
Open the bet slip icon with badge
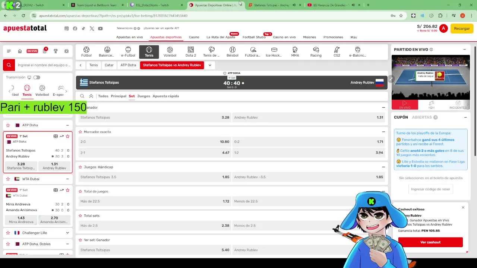pos(45,51)
